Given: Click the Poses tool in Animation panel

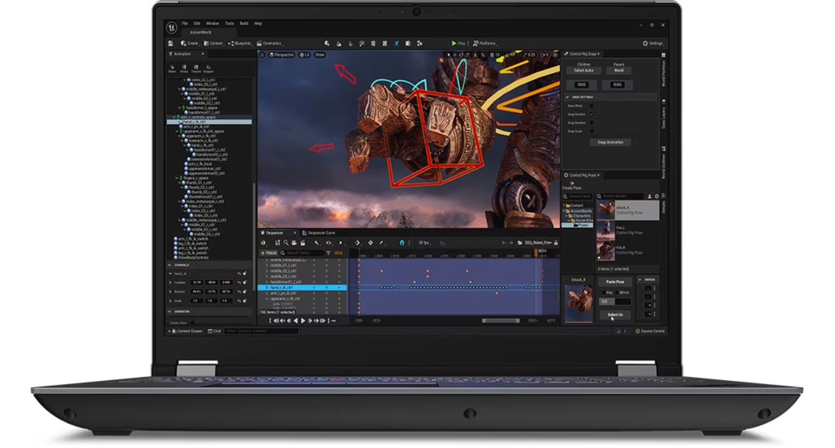Looking at the screenshot, I should (x=184, y=69).
